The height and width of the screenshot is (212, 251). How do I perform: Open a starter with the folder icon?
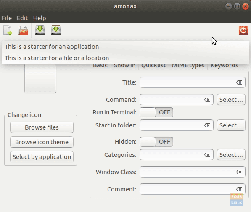pos(23,30)
